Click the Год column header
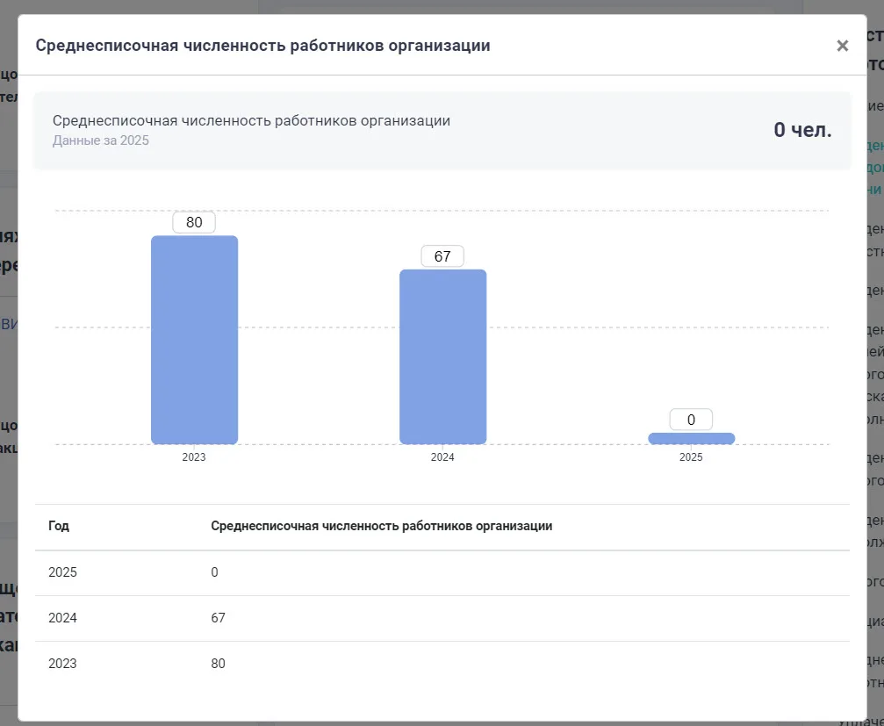 [x=59, y=527]
